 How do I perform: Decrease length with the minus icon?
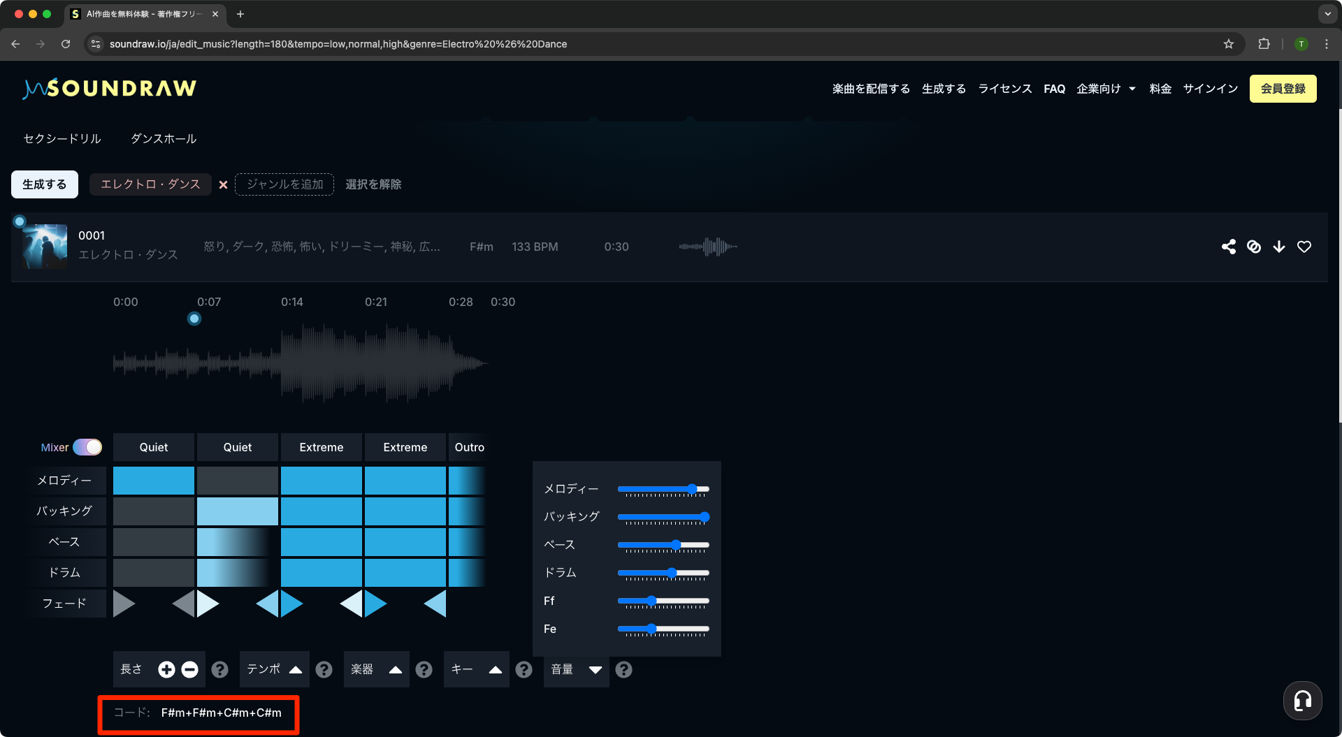[189, 670]
